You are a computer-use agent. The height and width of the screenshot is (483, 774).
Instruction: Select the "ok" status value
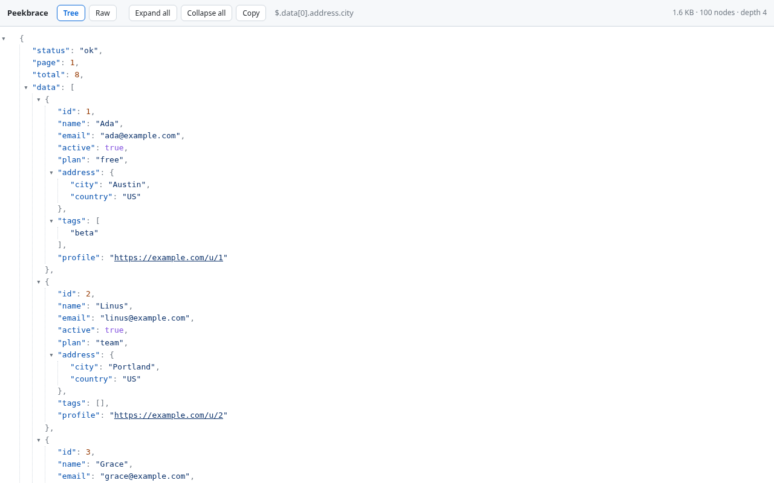[x=89, y=50]
